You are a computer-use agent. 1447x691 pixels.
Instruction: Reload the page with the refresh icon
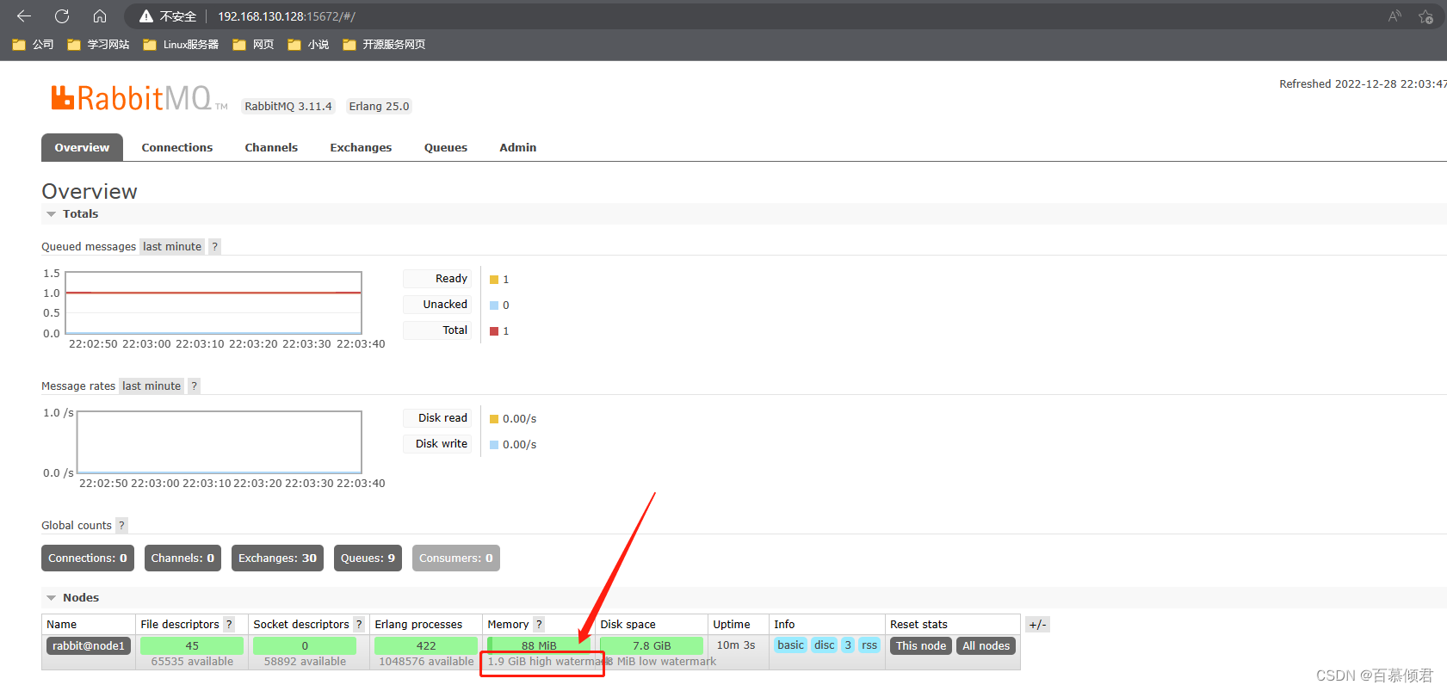point(62,16)
